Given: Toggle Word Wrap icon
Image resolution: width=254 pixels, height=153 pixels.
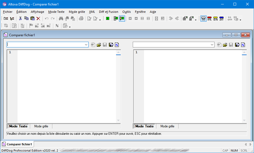Looking at the screenshot, I should point(6,26).
